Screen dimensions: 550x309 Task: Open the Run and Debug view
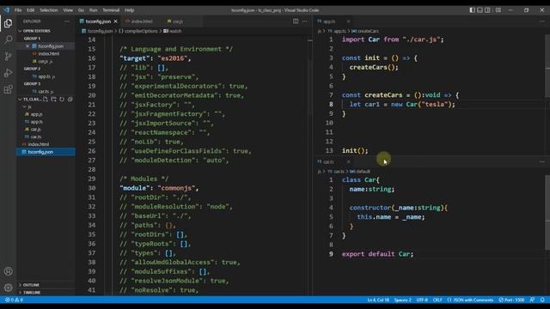(8, 73)
